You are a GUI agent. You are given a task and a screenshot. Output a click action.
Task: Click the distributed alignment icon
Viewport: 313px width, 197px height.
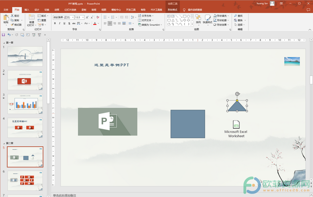124,24
